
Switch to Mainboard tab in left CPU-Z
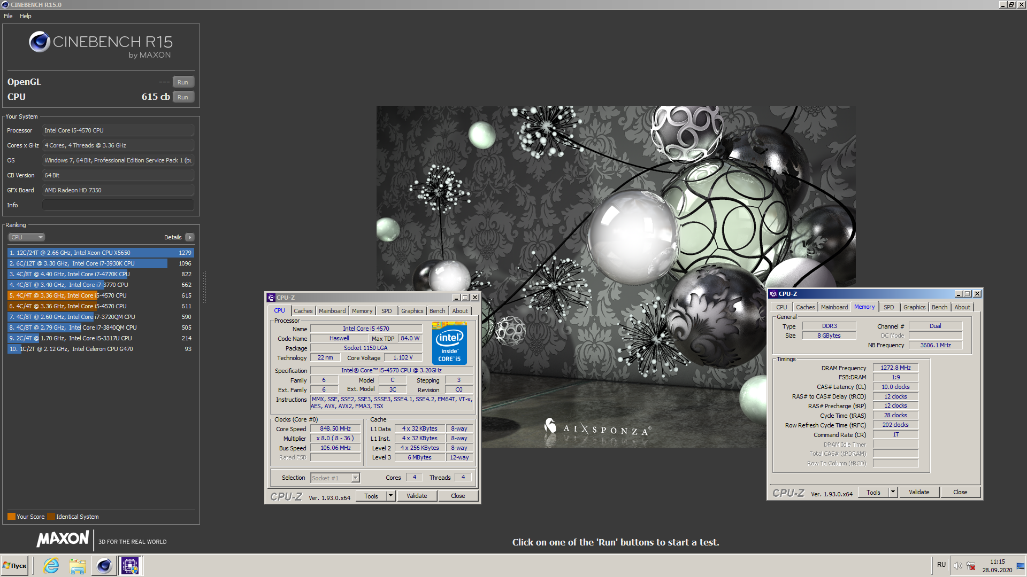(x=332, y=311)
